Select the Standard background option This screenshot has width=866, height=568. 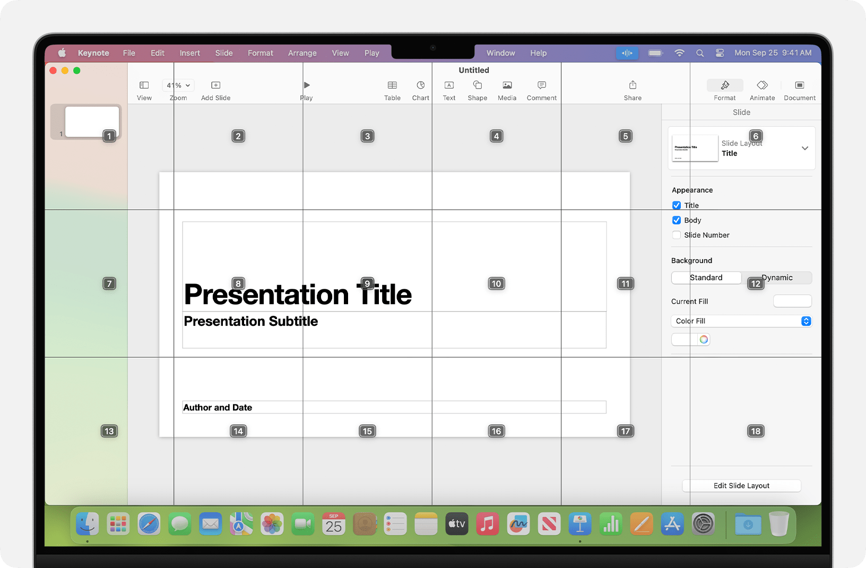coord(706,278)
